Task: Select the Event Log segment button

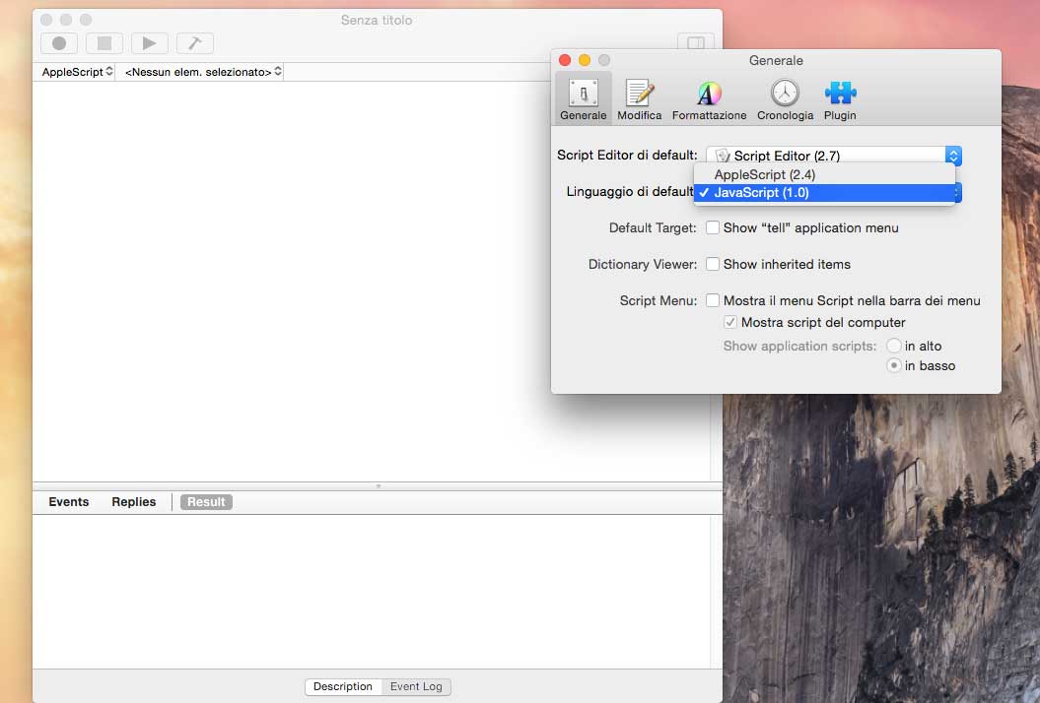Action: click(416, 686)
